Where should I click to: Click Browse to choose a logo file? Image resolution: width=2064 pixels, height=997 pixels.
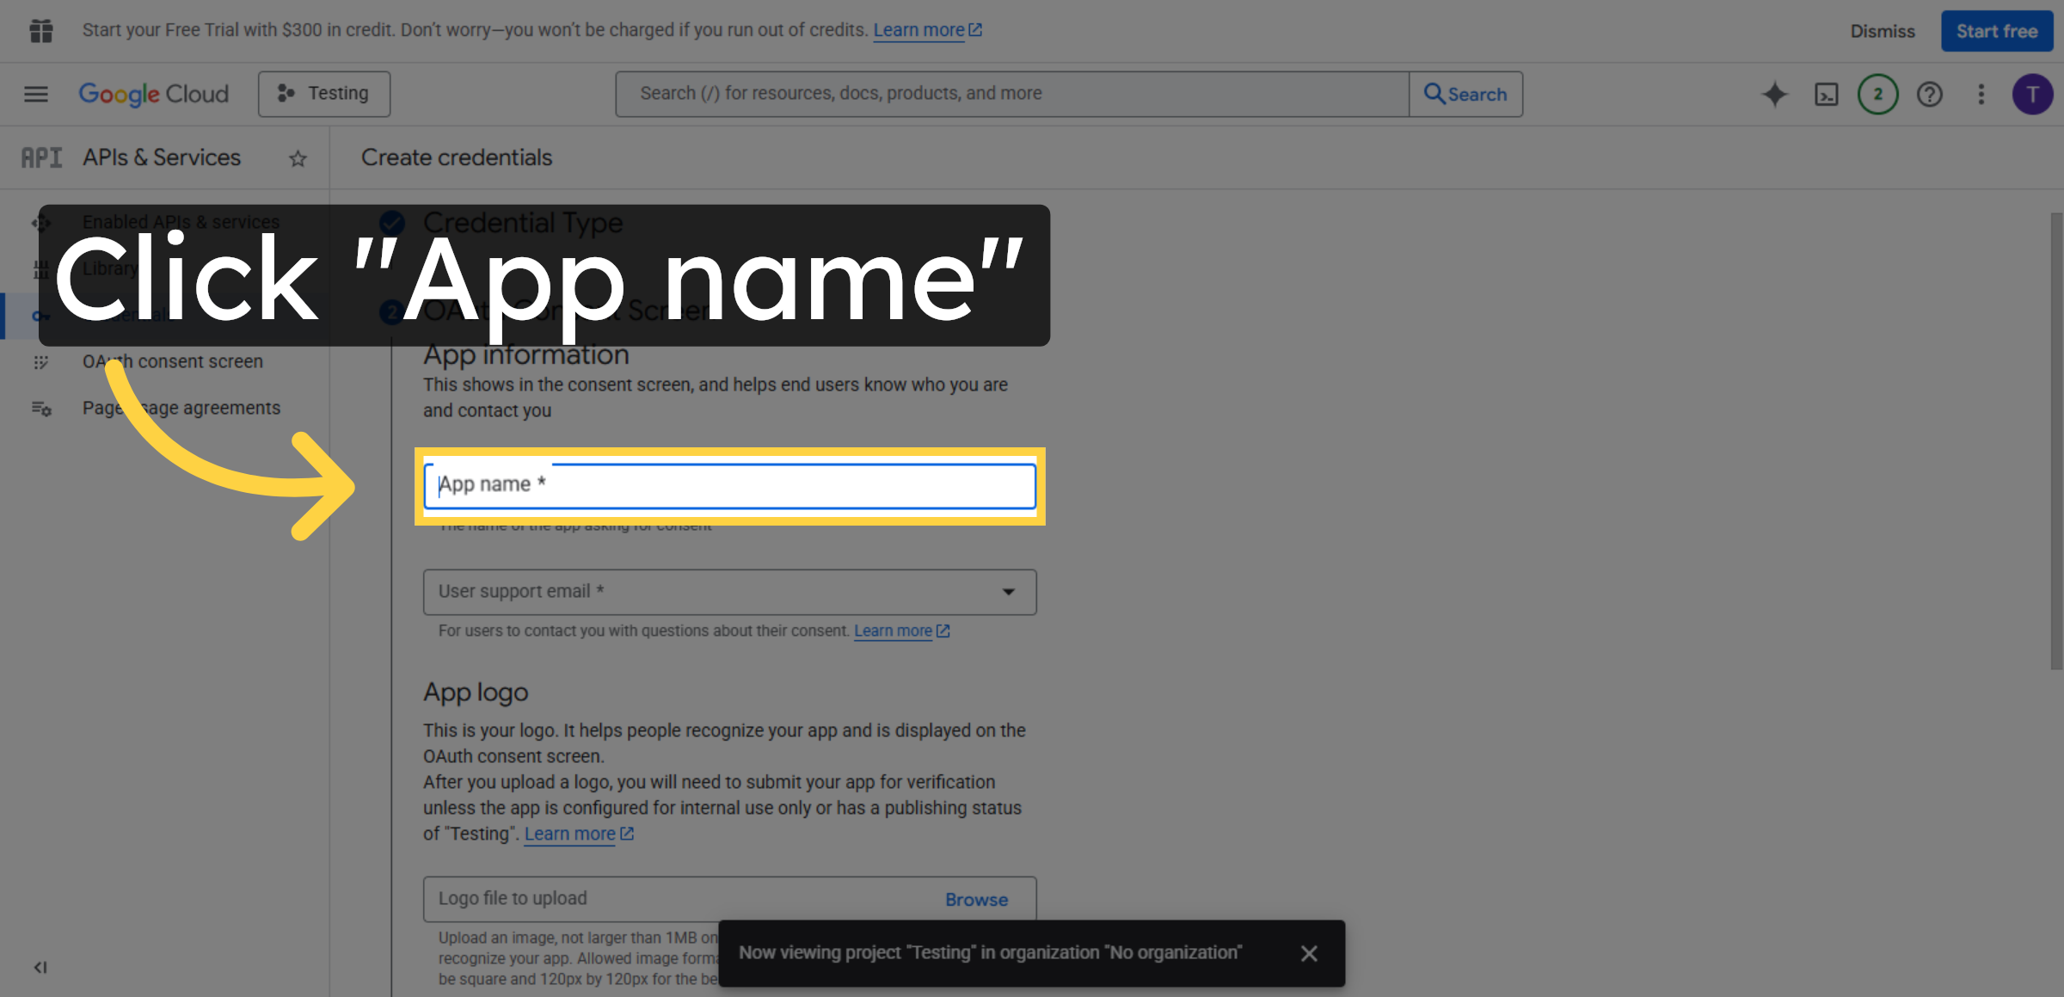point(975,899)
